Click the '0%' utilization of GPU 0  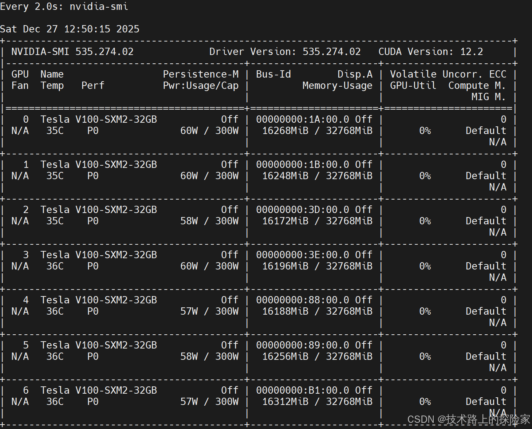pos(425,131)
